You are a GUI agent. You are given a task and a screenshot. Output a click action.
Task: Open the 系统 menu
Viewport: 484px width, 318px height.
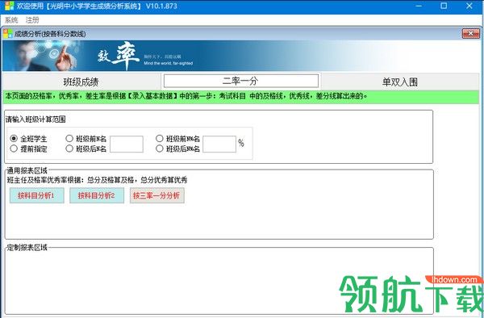[x=11, y=20]
